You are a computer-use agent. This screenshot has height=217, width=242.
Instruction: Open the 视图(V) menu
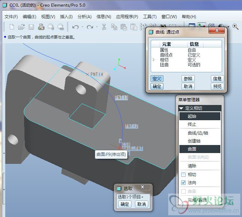pyautogui.click(x=48, y=17)
